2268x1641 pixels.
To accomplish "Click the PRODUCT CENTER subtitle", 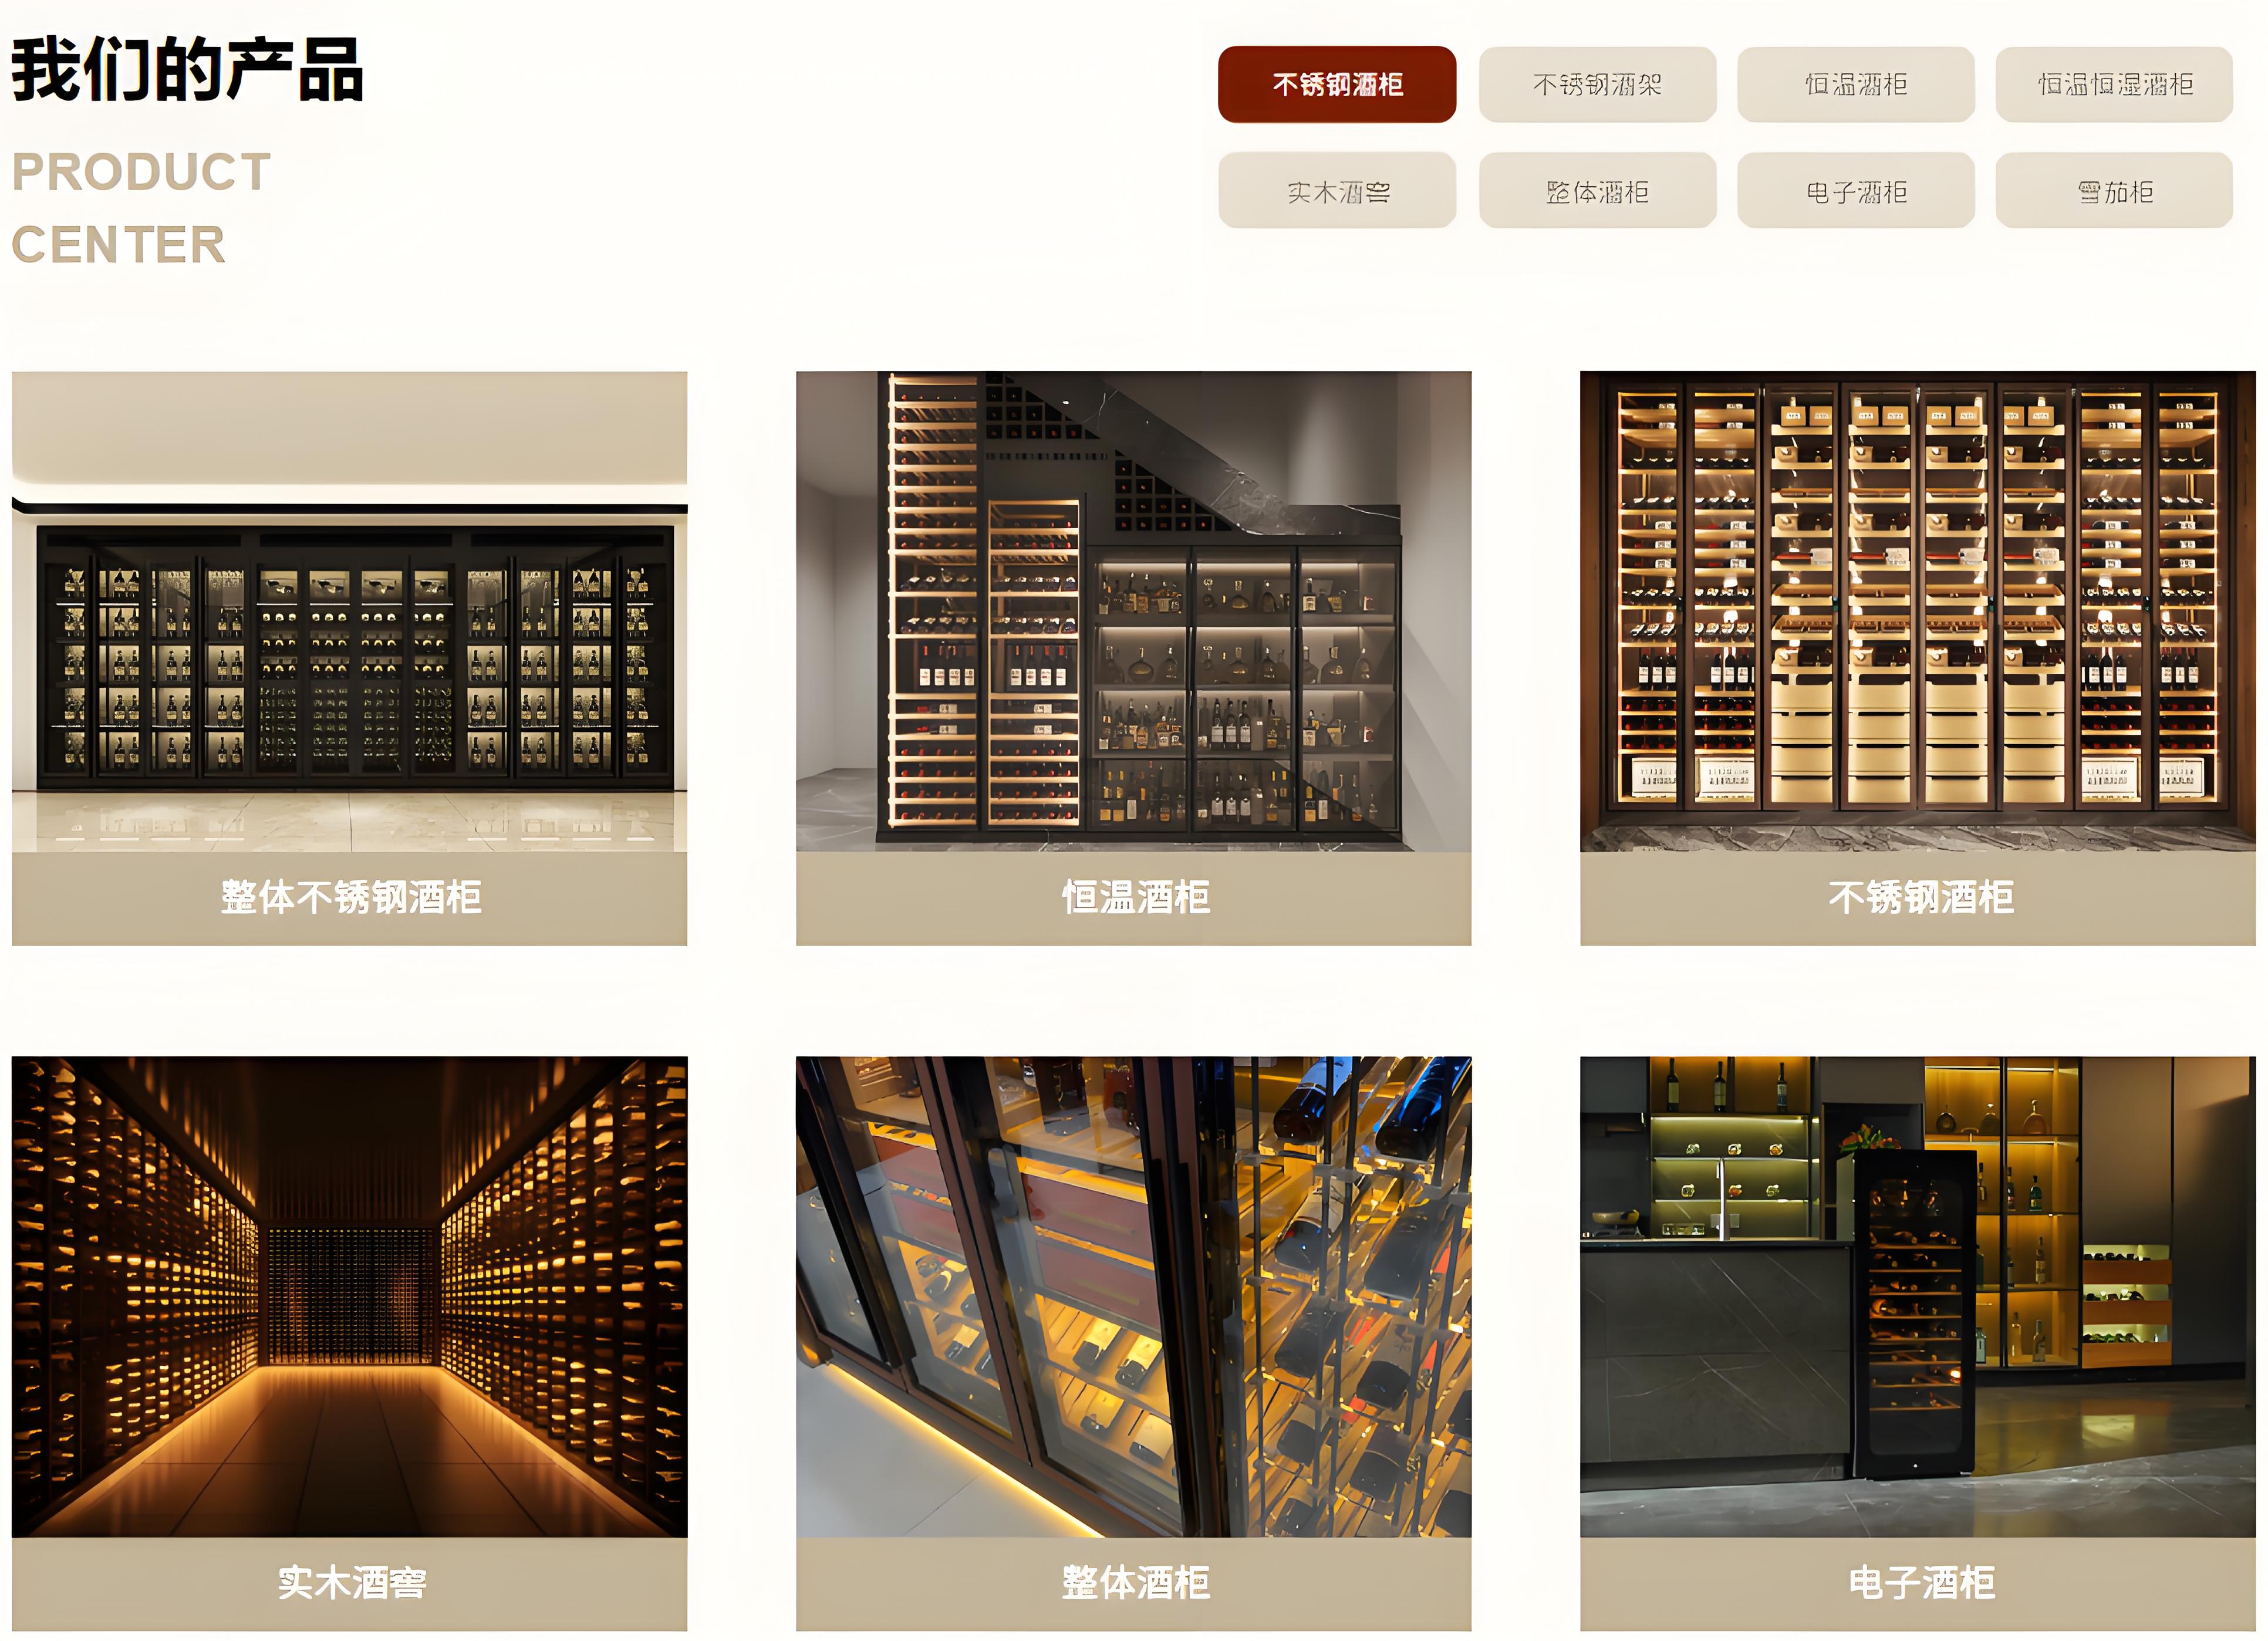I will pos(141,208).
